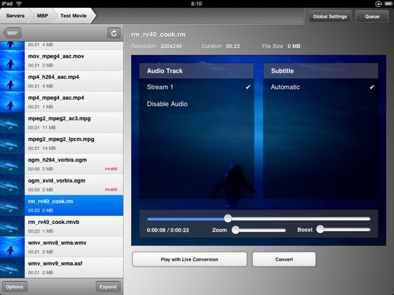Click the Expand button
The image size is (394, 295).
(x=108, y=287)
